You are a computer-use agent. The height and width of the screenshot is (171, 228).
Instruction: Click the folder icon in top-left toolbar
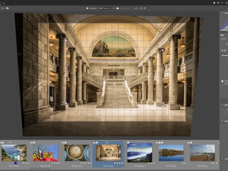click(7, 8)
